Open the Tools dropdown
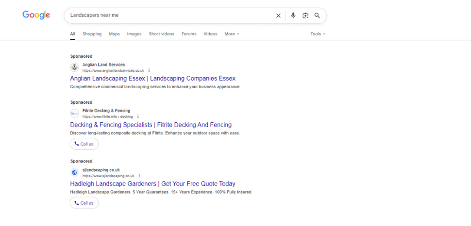471x226 pixels. (318, 34)
